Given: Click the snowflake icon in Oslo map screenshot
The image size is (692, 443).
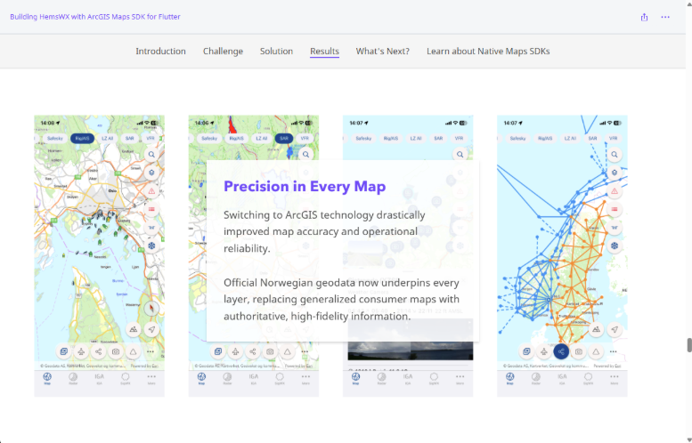Looking at the screenshot, I should (x=151, y=246).
